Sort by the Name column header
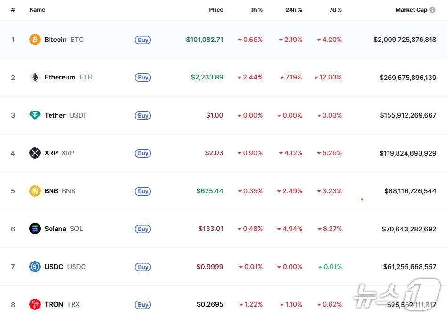Screen dimensions: 447x317 coord(37,10)
